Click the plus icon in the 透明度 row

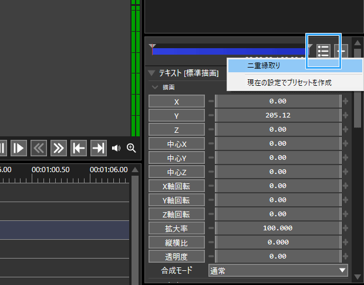pyautogui.click(x=345, y=256)
